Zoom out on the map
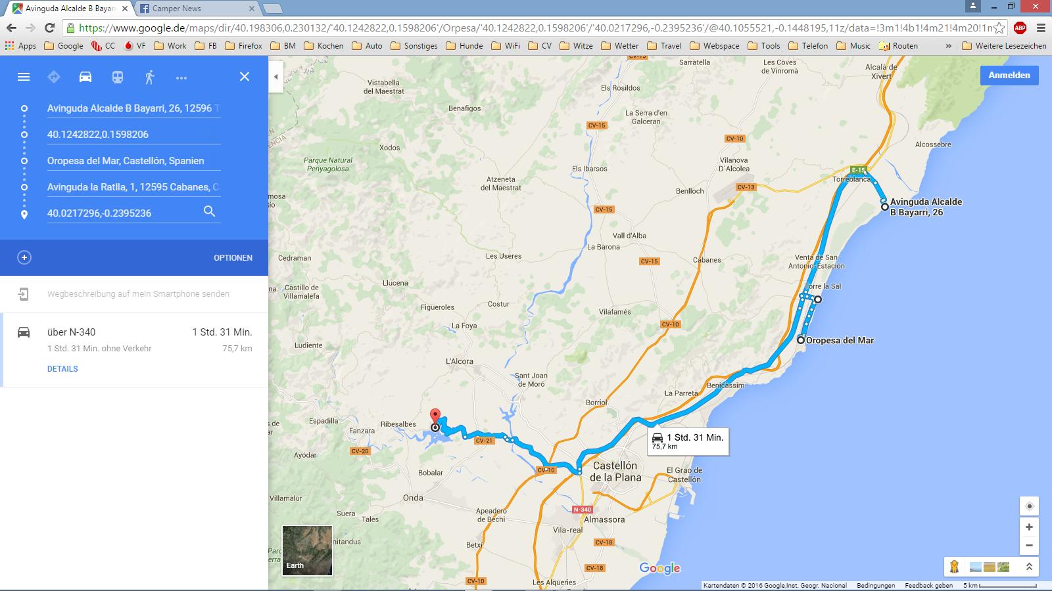The width and height of the screenshot is (1052, 591). pyautogui.click(x=1029, y=546)
